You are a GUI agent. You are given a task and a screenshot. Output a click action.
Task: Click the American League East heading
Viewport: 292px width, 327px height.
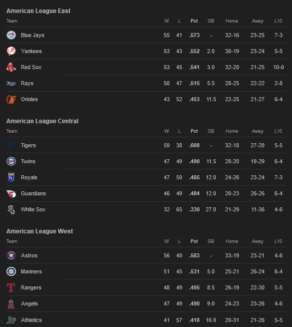tap(38, 11)
